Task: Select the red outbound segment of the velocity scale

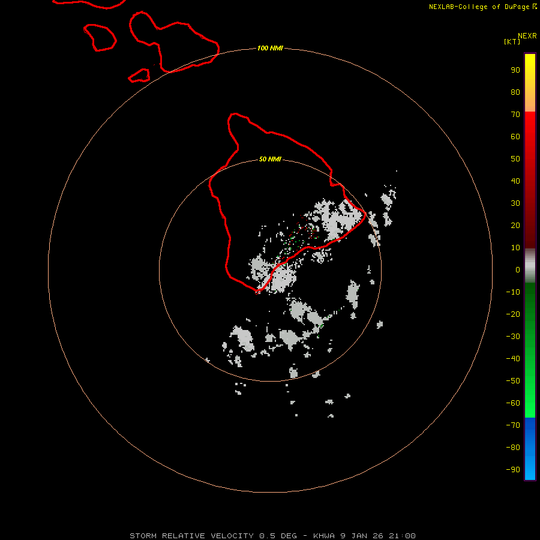Action: (530, 180)
